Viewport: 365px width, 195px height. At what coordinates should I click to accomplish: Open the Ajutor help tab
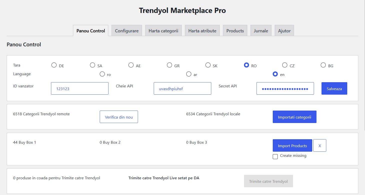pyautogui.click(x=284, y=31)
